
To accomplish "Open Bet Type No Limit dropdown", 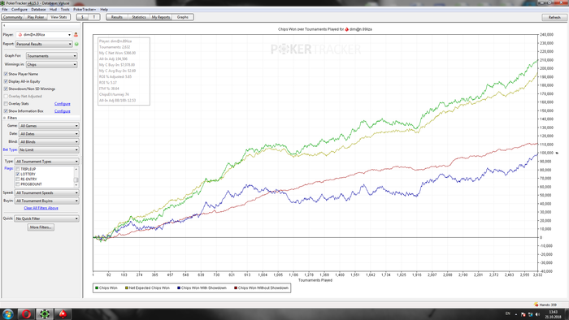I will [49, 149].
